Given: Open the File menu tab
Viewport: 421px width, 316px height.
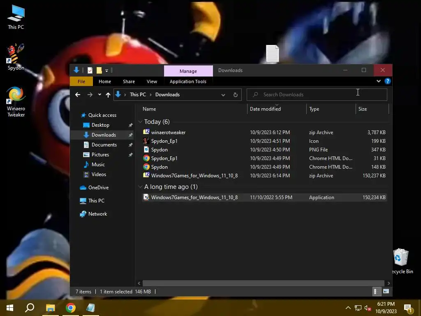Looking at the screenshot, I should click(81, 81).
